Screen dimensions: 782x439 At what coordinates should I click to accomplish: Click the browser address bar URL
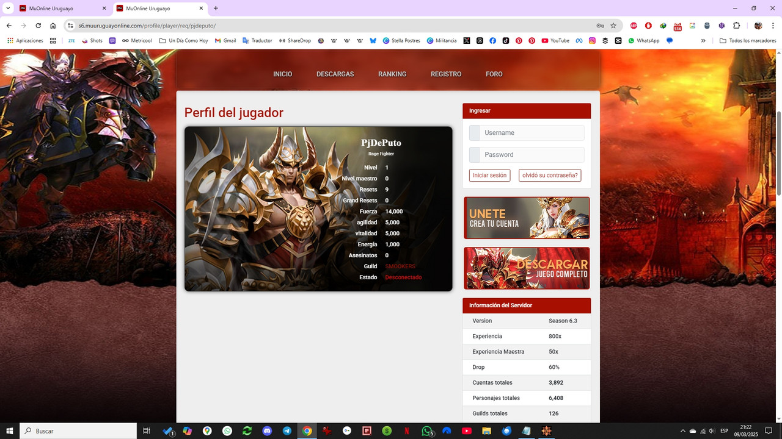[x=147, y=26]
